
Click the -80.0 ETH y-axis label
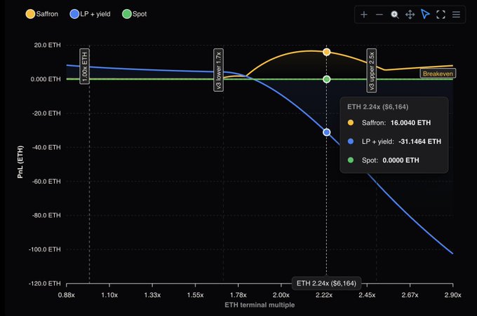click(x=46, y=215)
